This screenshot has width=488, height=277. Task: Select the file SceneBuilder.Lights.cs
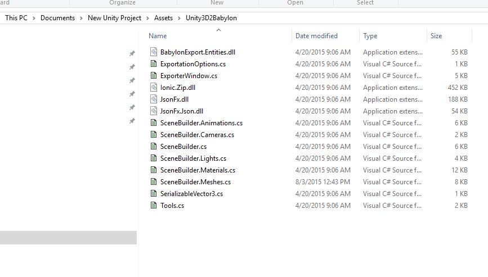(x=193, y=158)
